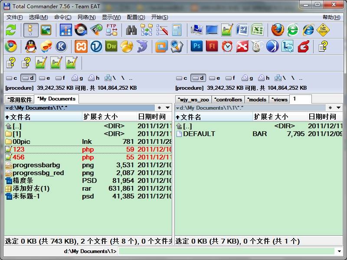Switch to the models tab
Screen dimensions: 347x260
257,100
